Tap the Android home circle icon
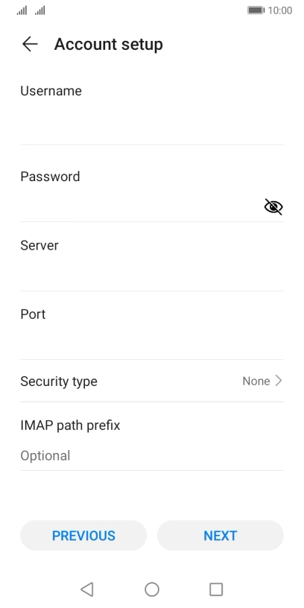 [x=152, y=589]
